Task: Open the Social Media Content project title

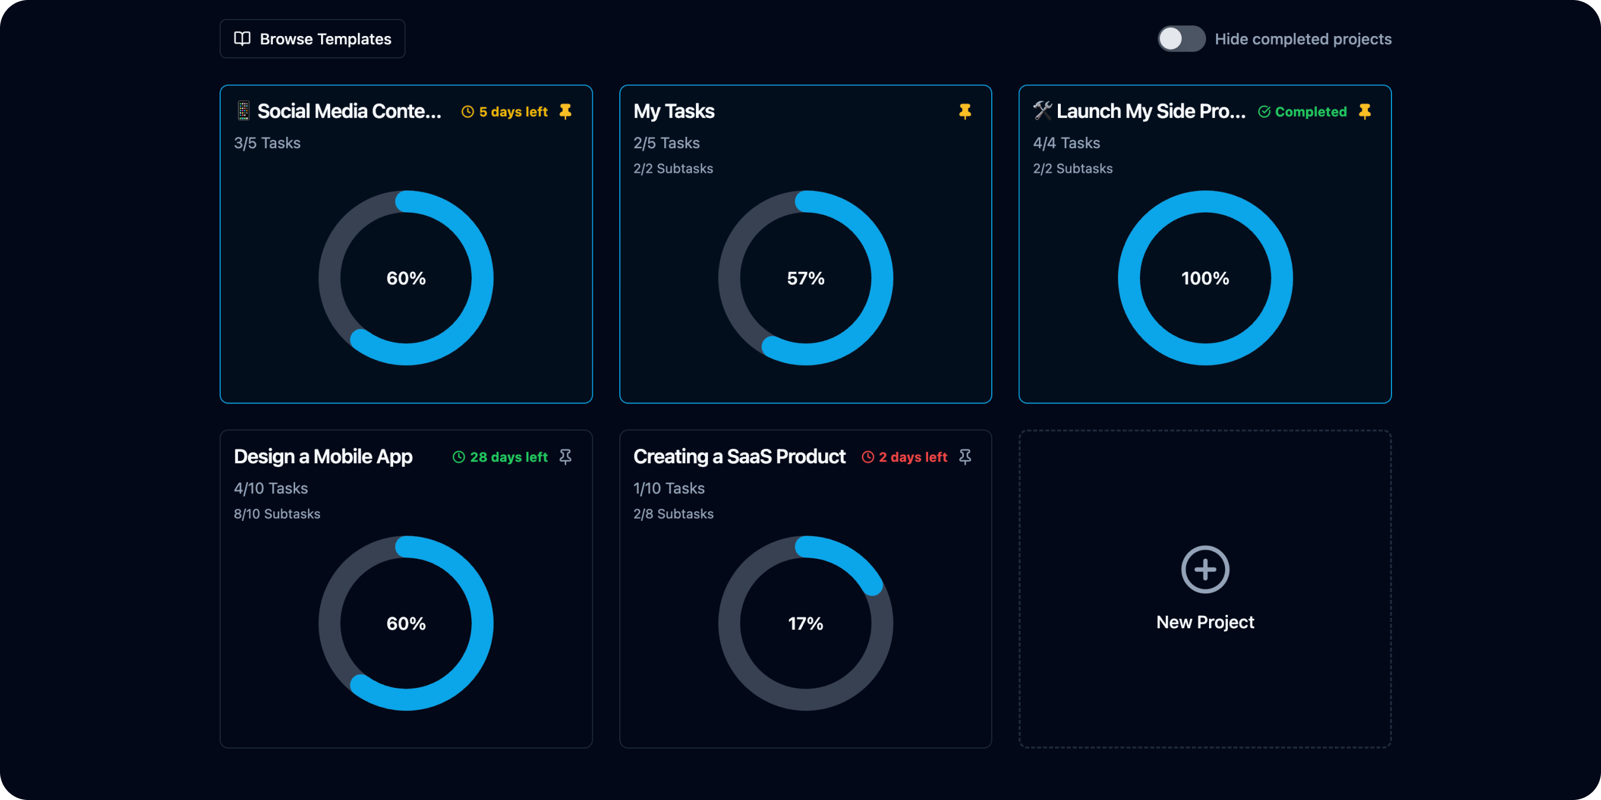Action: coord(349,111)
